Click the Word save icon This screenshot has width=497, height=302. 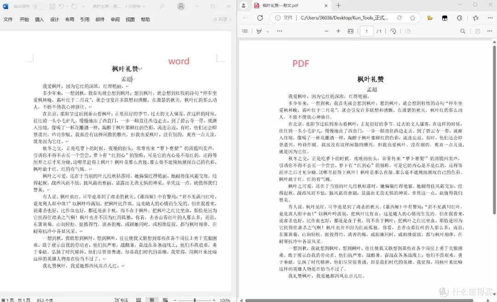[x=52, y=6]
